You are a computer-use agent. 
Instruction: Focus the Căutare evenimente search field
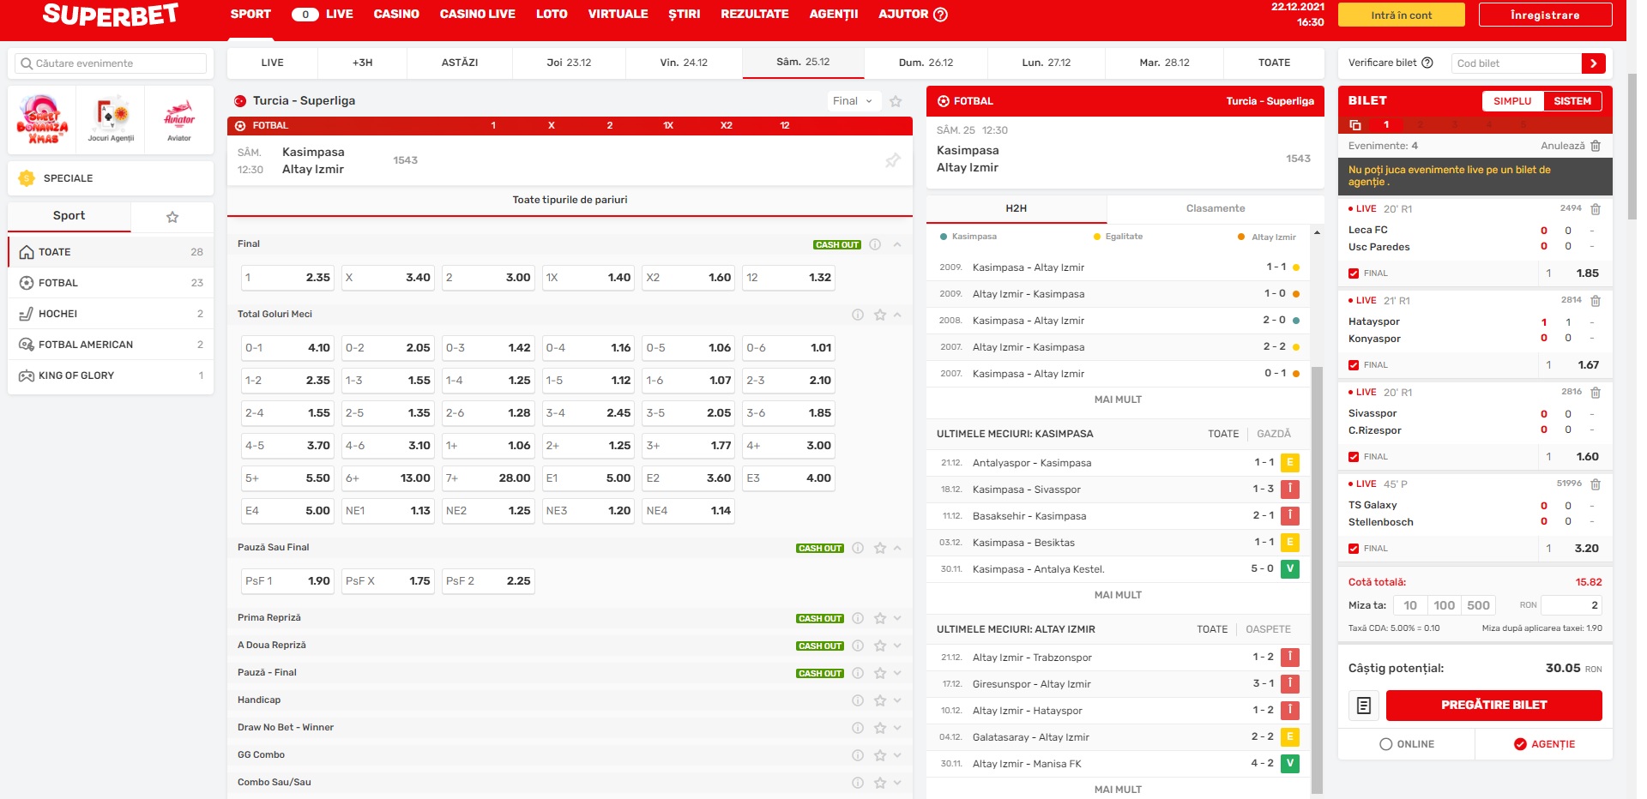click(x=111, y=63)
